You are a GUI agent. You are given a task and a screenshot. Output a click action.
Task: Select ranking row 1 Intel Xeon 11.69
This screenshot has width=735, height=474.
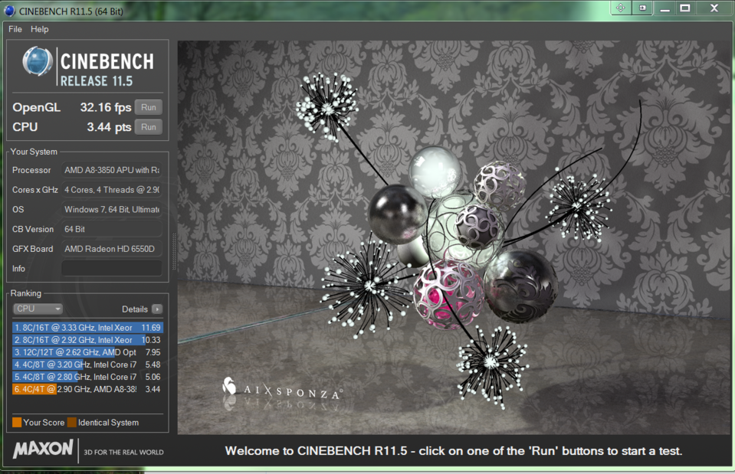[x=87, y=328]
